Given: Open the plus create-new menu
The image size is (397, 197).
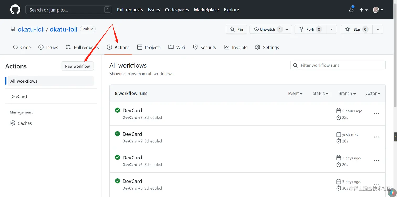Looking at the screenshot, I should click(363, 10).
